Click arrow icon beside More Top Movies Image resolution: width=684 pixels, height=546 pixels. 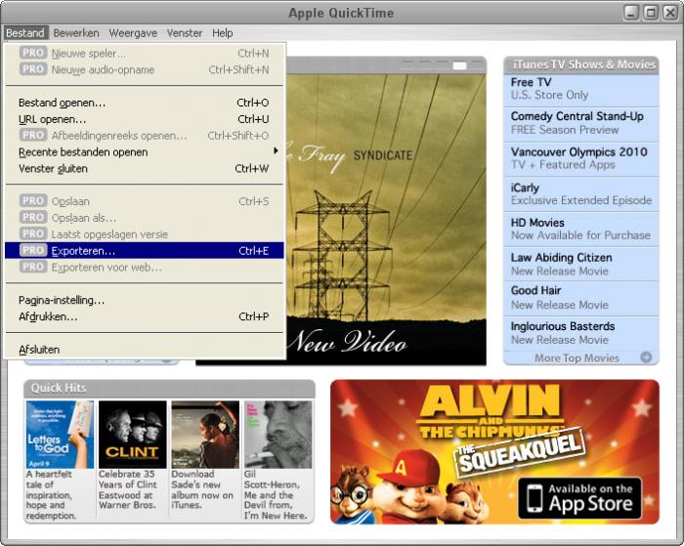(646, 357)
